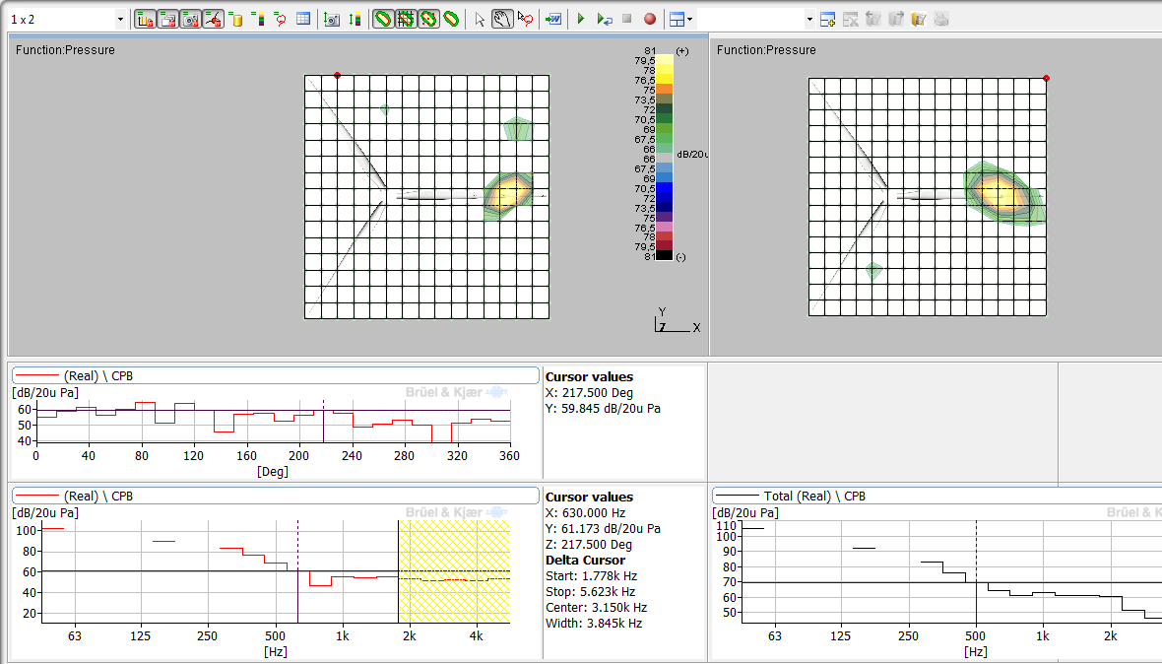Export the report to Word
1162x664 pixels.
553,19
